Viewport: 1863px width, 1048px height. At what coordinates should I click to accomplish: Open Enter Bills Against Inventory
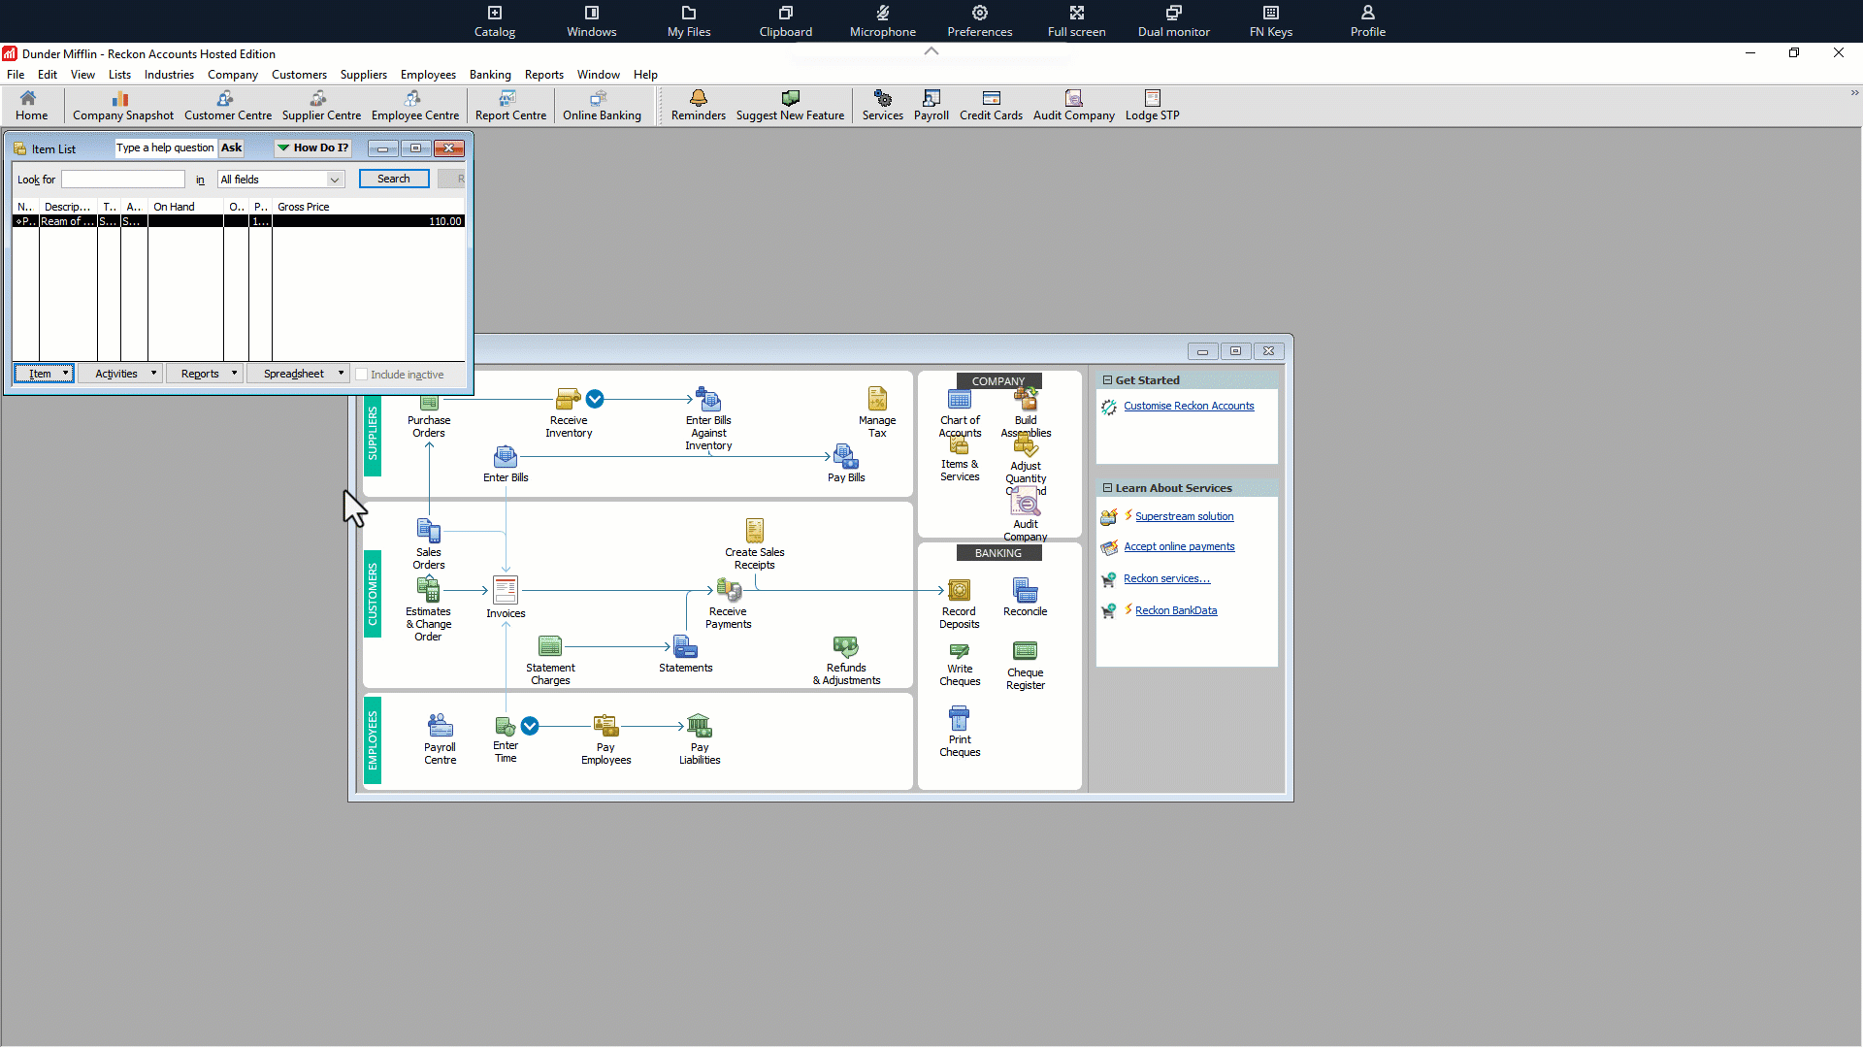(x=708, y=419)
